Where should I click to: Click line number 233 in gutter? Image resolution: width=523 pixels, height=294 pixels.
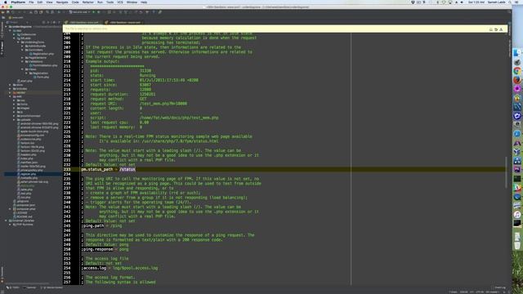(x=67, y=169)
